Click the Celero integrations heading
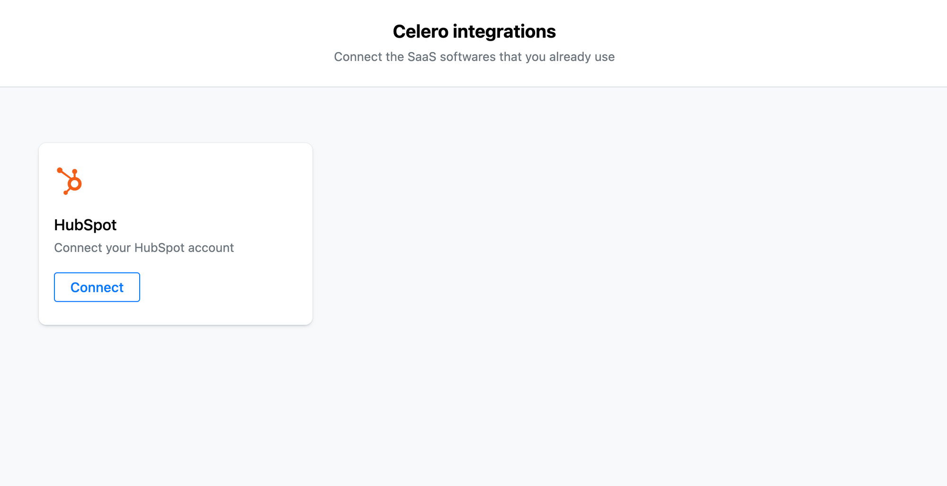Image resolution: width=947 pixels, height=486 pixels. [473, 31]
